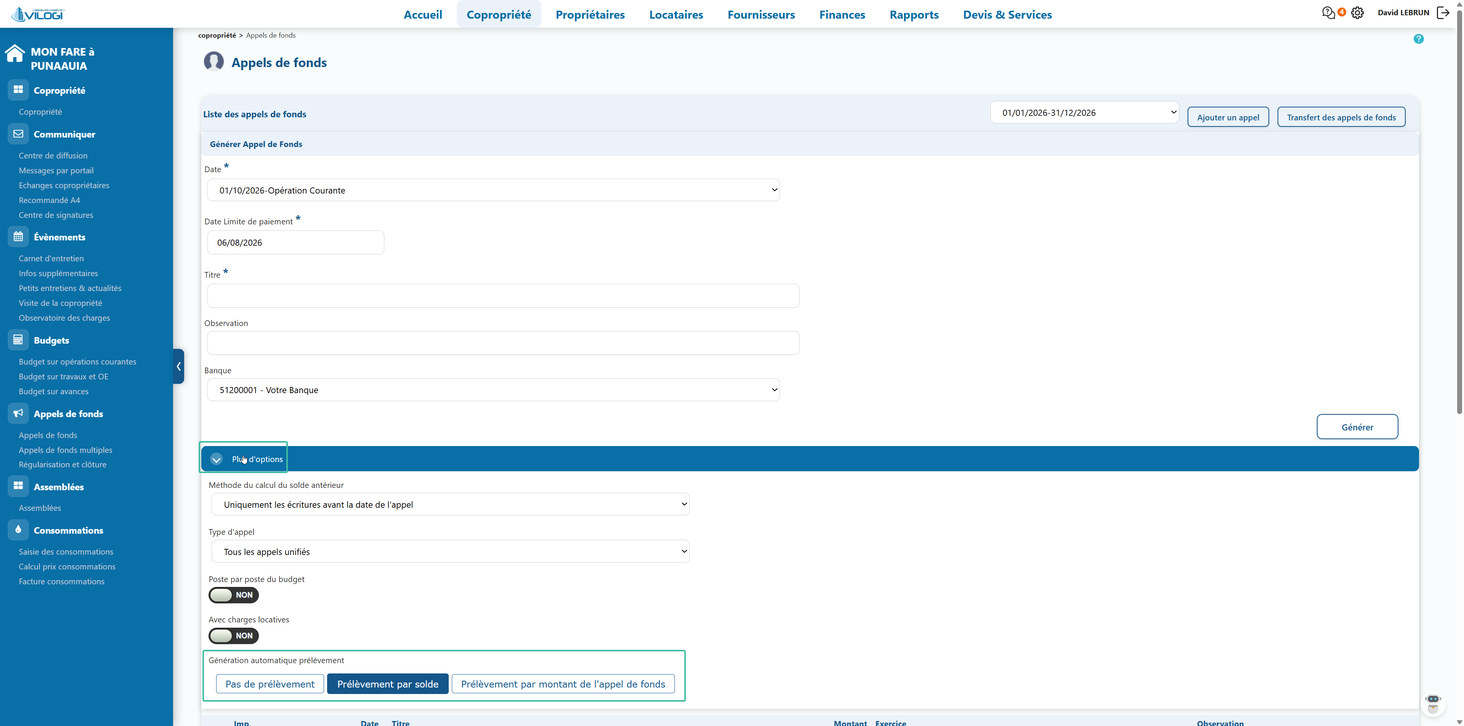The image size is (1464, 726).
Task: Open the exercise period dropdown 01/01/2026-31/12/2026
Action: (1084, 112)
